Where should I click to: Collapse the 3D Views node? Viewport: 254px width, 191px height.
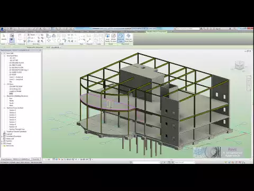click(4, 84)
